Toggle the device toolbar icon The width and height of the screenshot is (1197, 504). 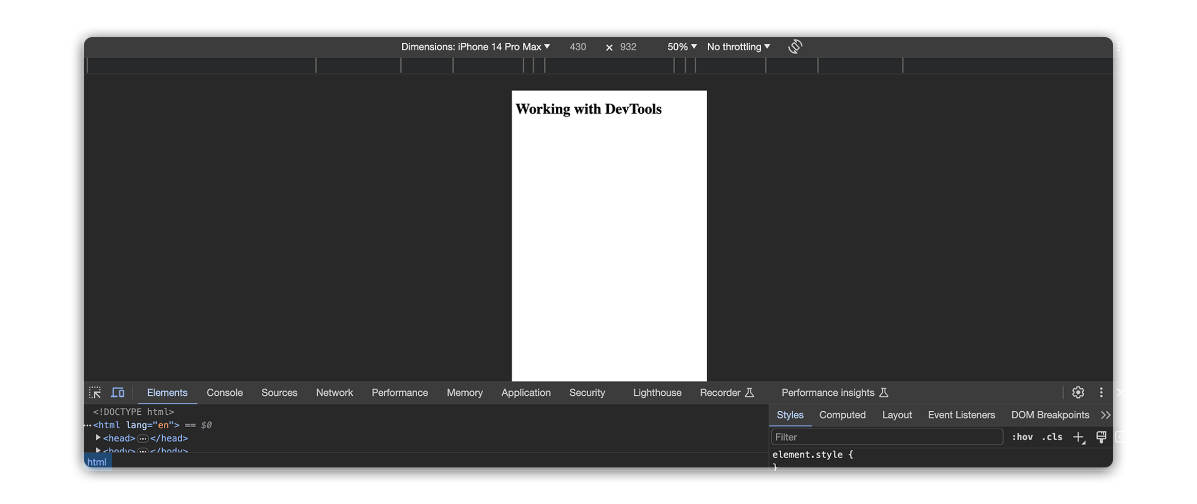[x=118, y=393]
